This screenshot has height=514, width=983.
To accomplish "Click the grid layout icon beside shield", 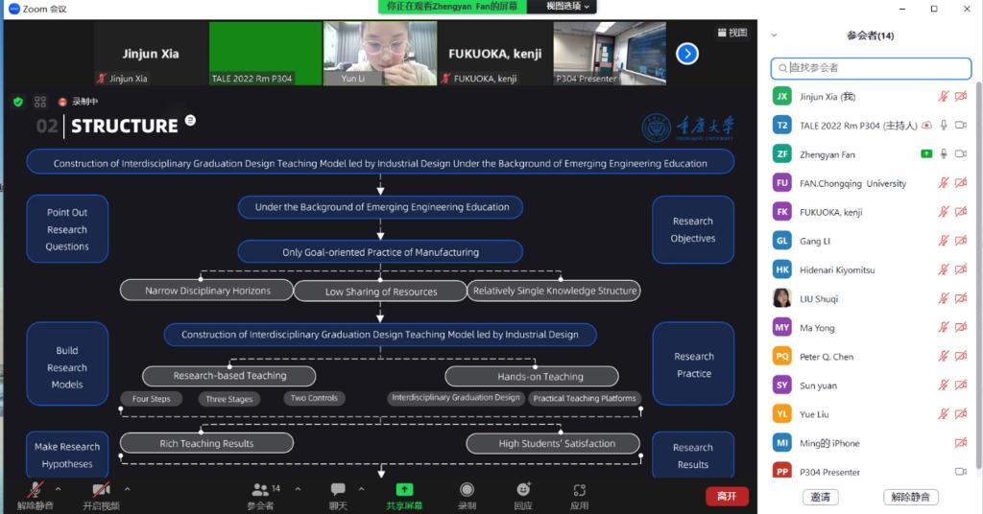I will click(40, 102).
